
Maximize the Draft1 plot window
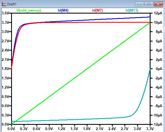[149, 4]
